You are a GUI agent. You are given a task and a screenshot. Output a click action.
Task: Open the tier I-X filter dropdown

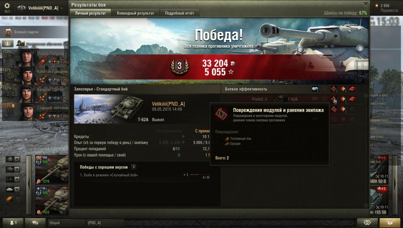(x=13, y=179)
